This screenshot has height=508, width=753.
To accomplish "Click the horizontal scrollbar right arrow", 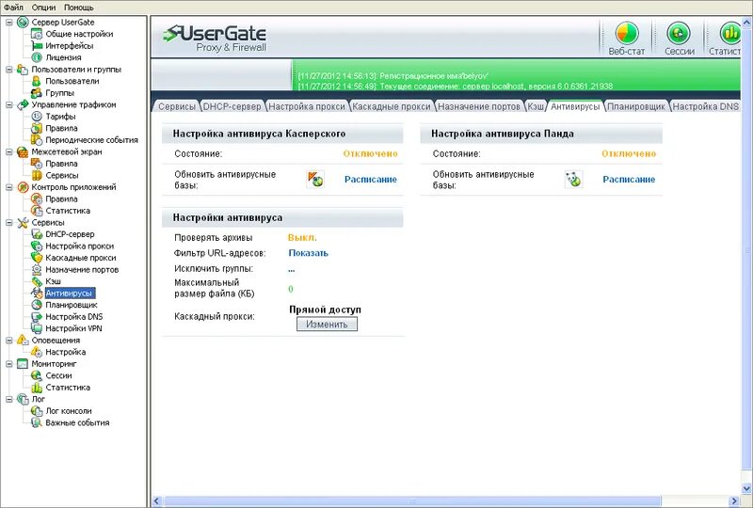I will 734,501.
